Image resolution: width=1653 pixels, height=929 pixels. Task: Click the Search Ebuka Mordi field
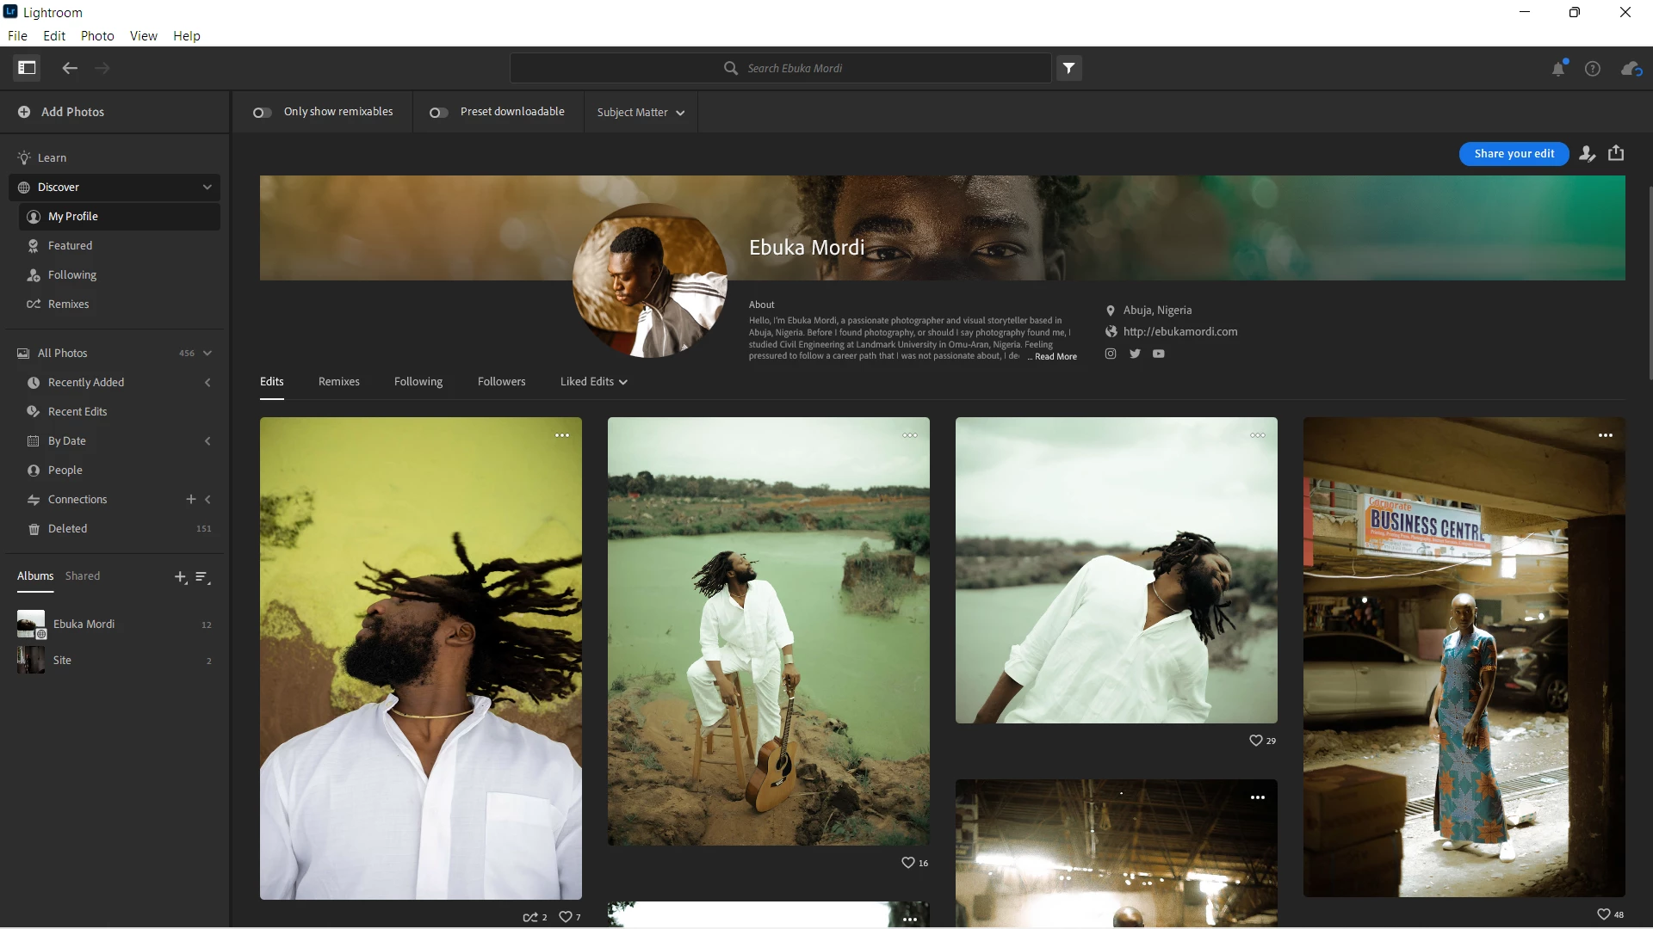[x=794, y=68]
